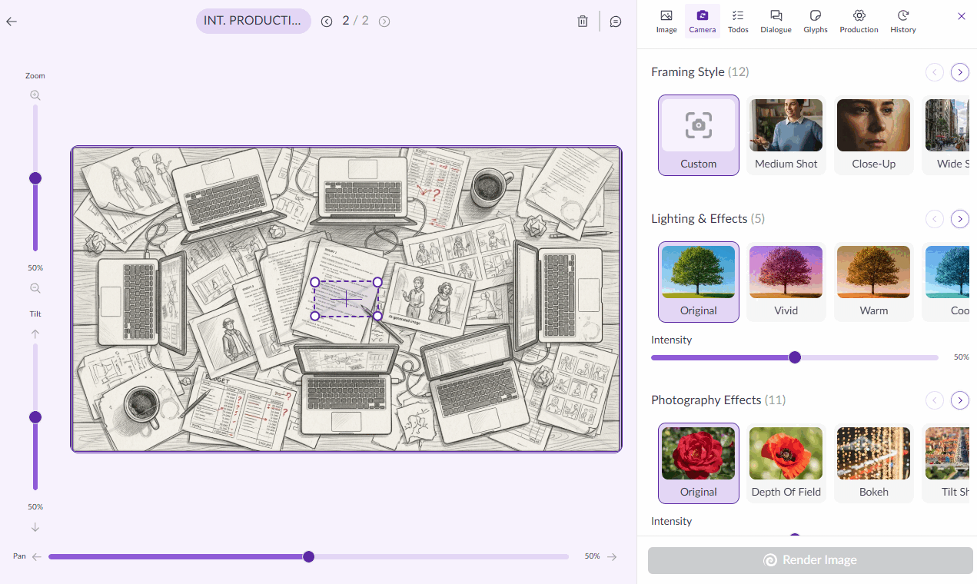977x584 pixels.
Task: Open the comment bubble icon
Action: pyautogui.click(x=616, y=22)
